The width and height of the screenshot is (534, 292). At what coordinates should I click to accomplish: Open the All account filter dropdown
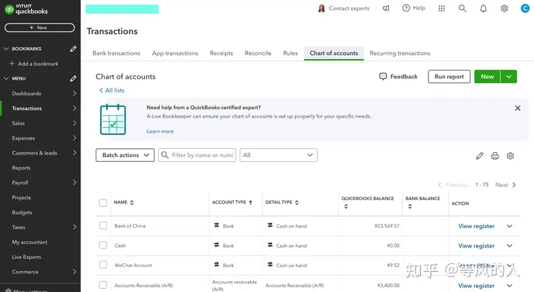pos(278,155)
